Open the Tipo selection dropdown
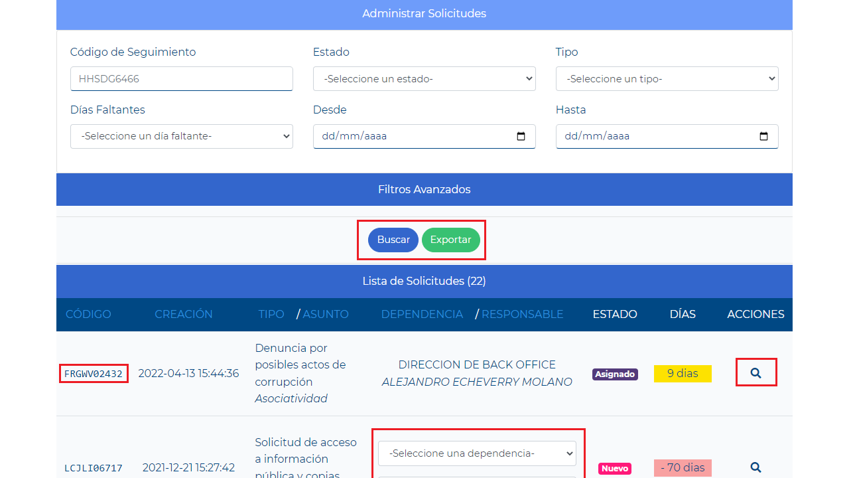The height and width of the screenshot is (478, 849). (667, 79)
